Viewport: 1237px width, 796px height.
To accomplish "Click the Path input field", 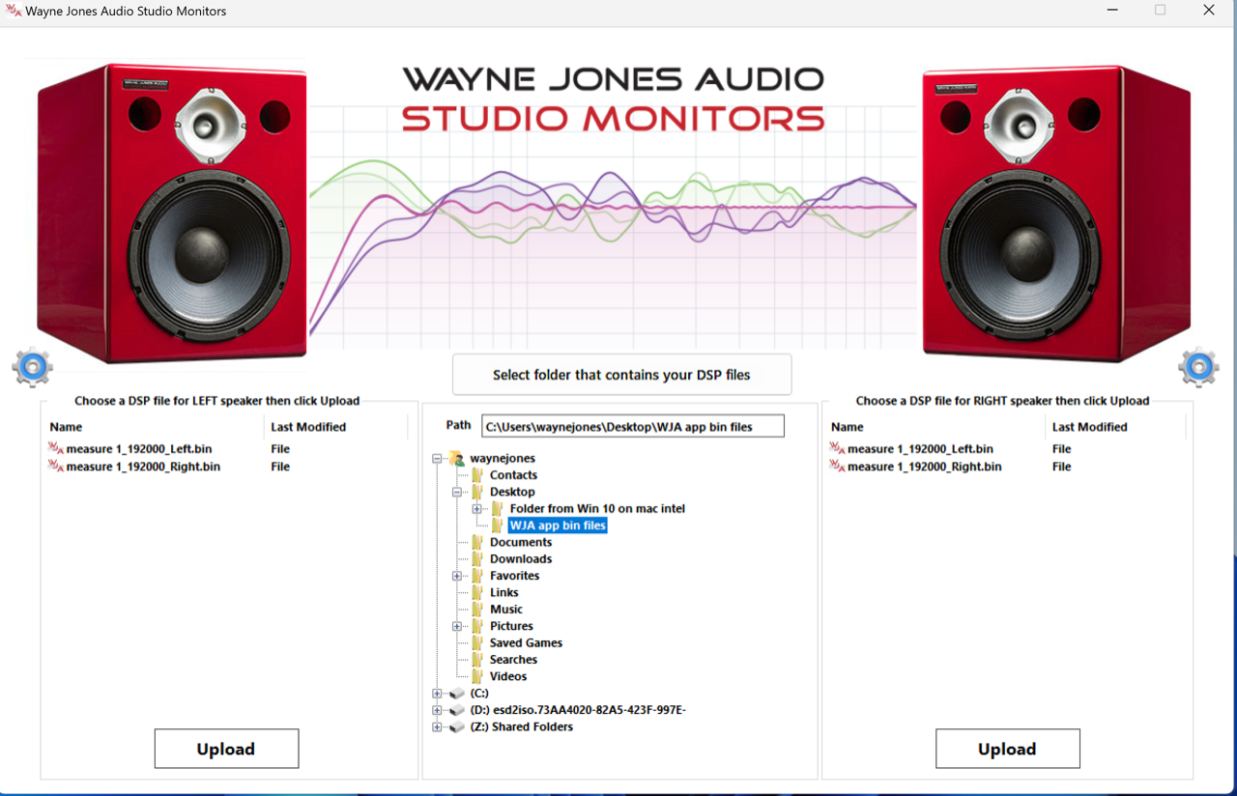I will [633, 426].
